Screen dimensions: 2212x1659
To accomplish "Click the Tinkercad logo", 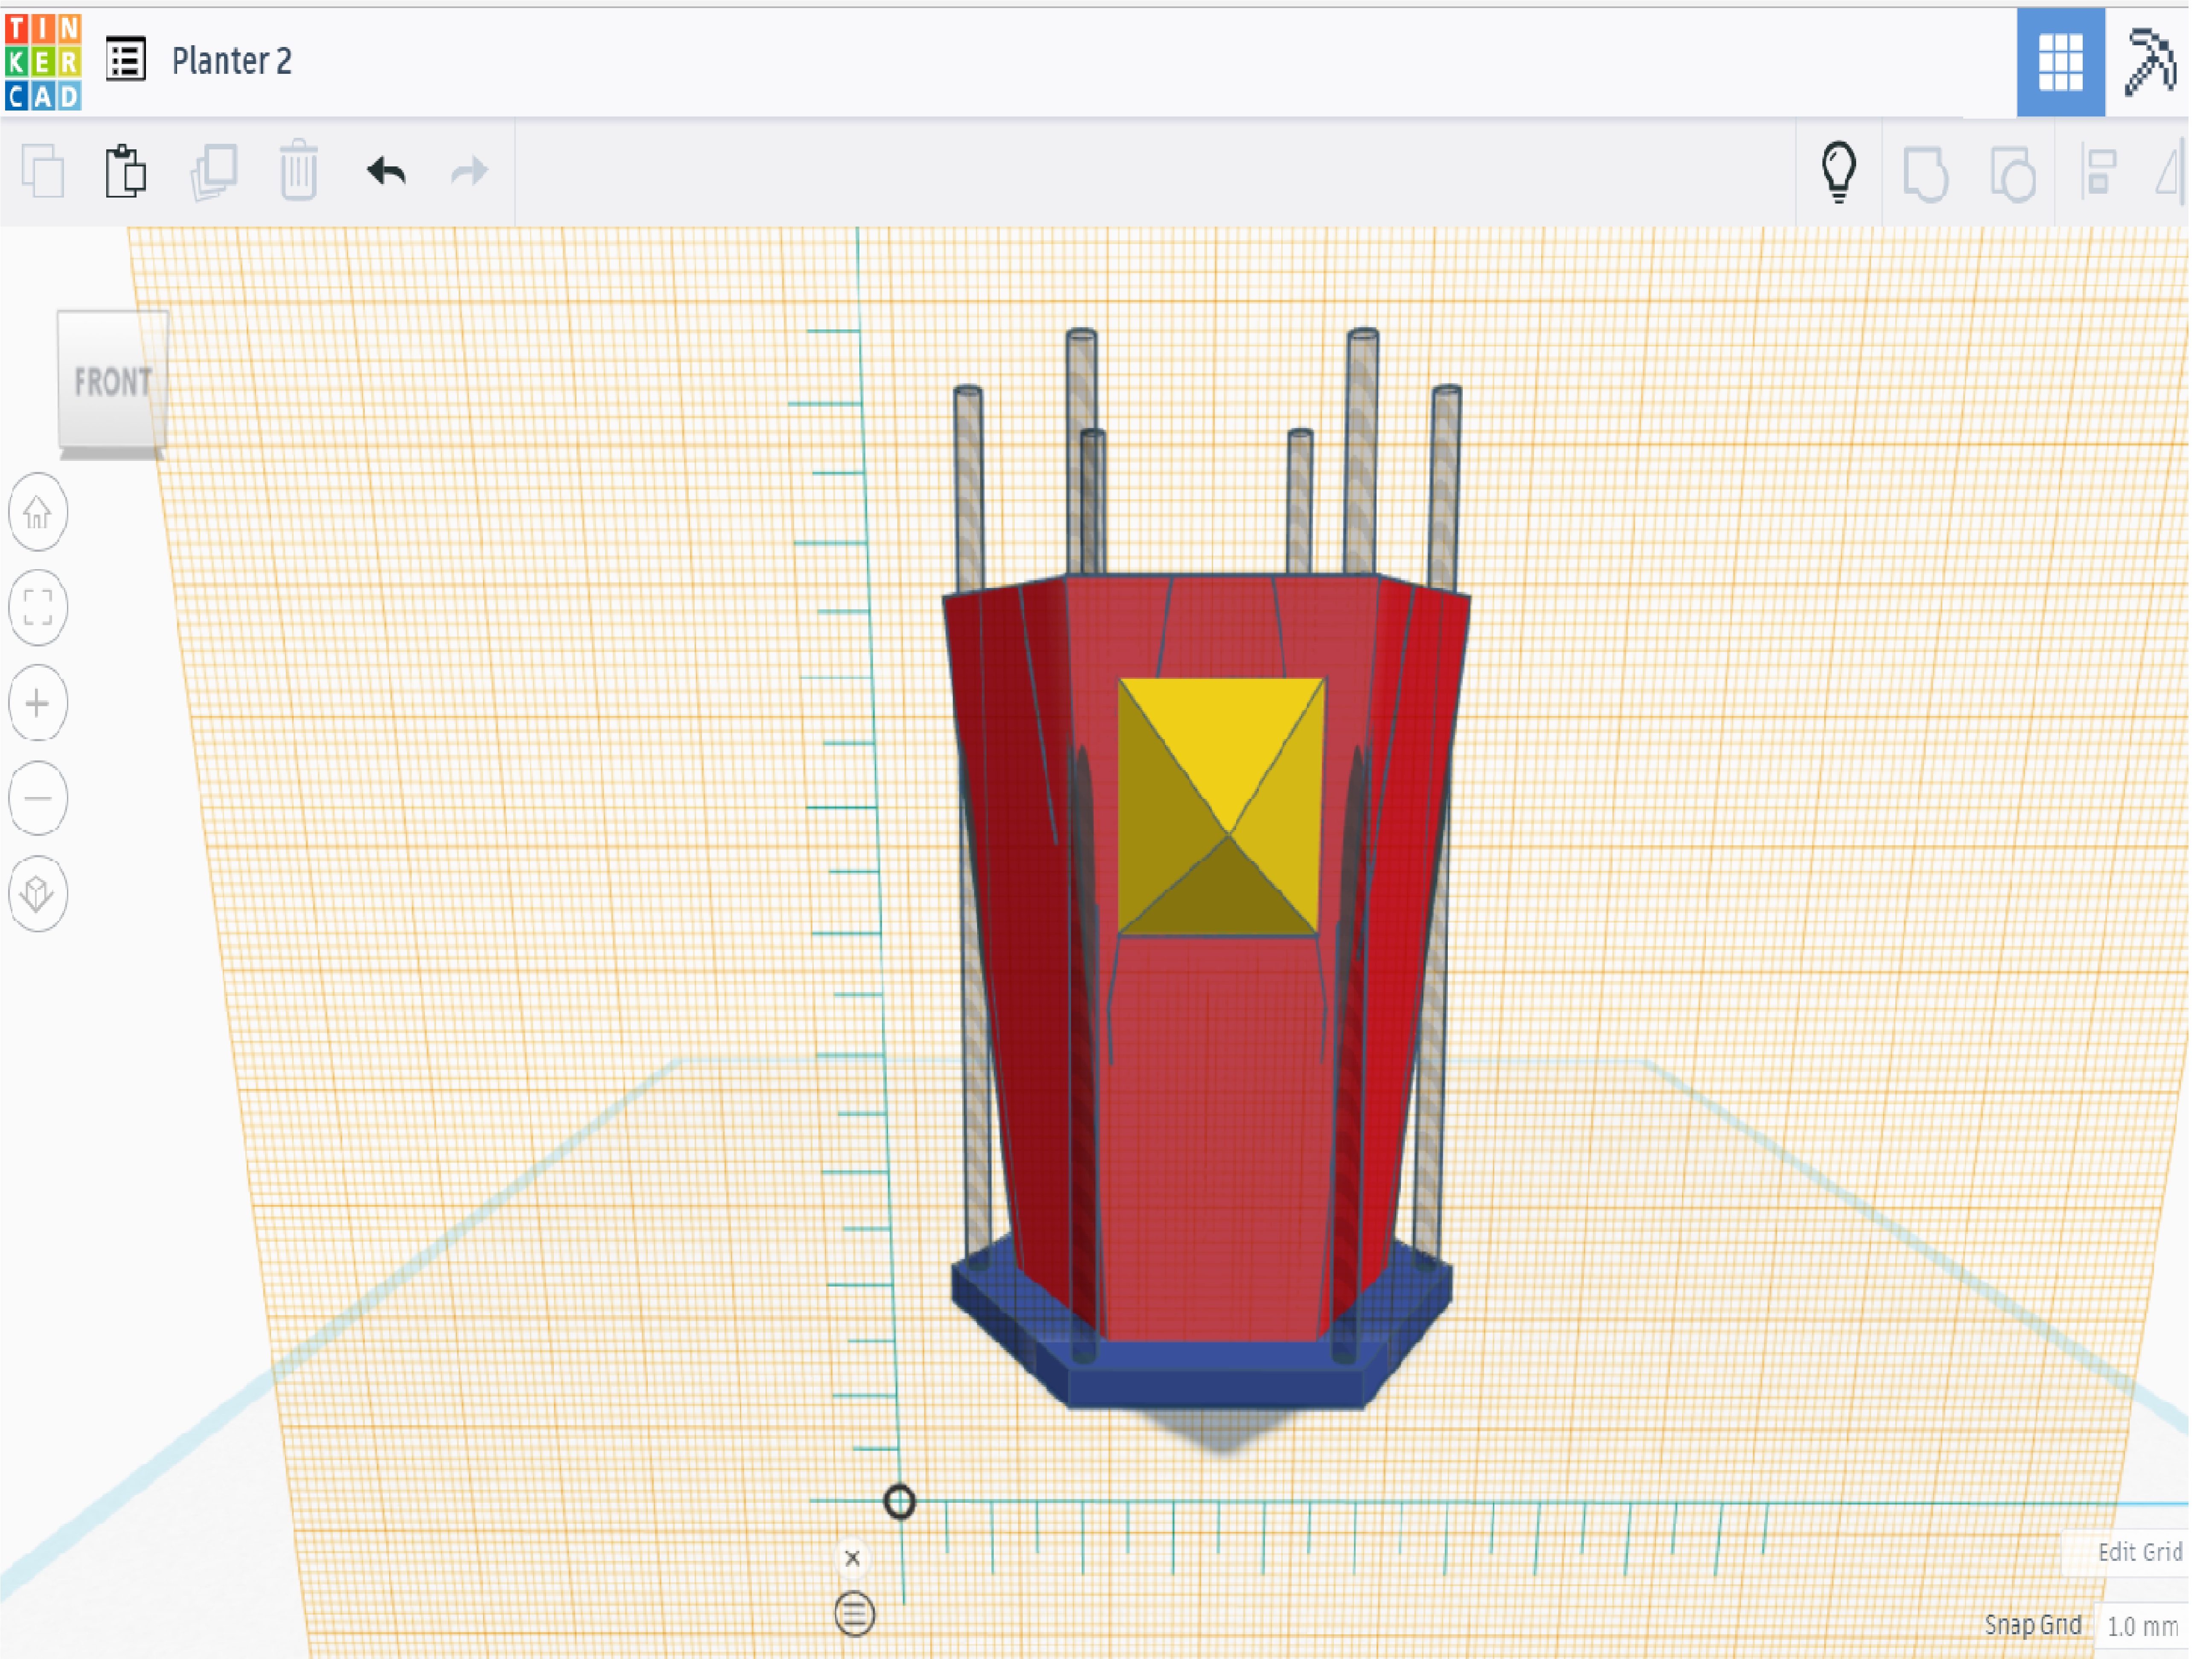I will click(43, 62).
